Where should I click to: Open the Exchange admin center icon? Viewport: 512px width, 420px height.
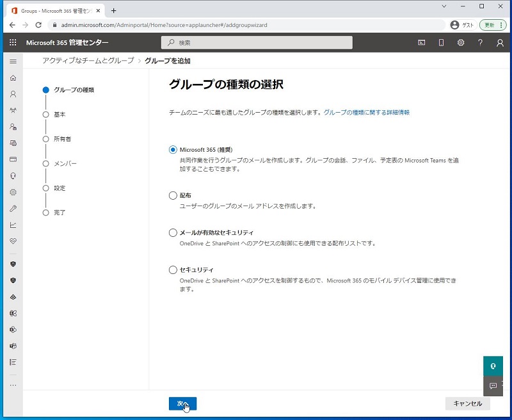click(x=13, y=313)
